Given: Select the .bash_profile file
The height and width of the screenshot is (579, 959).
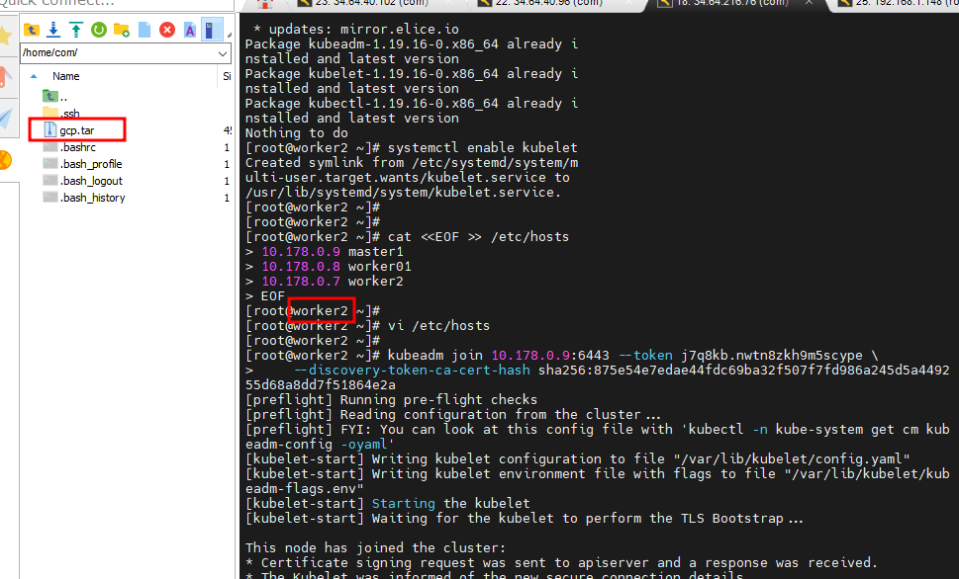Looking at the screenshot, I should click(82, 164).
